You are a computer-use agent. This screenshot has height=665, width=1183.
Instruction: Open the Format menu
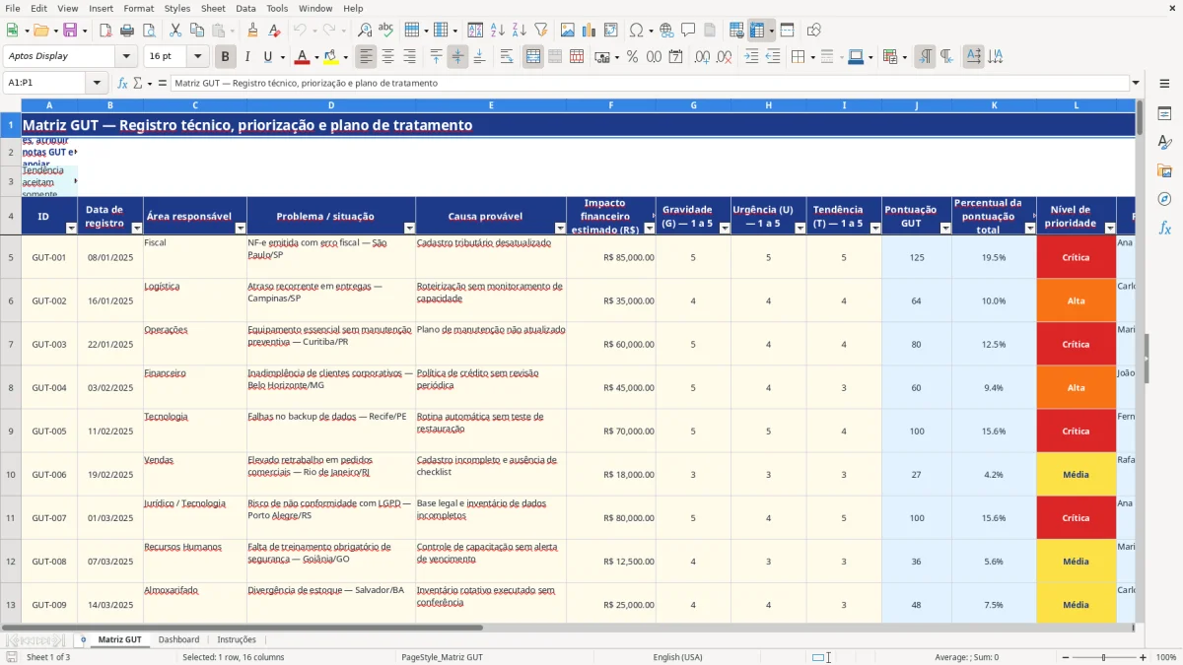138,8
